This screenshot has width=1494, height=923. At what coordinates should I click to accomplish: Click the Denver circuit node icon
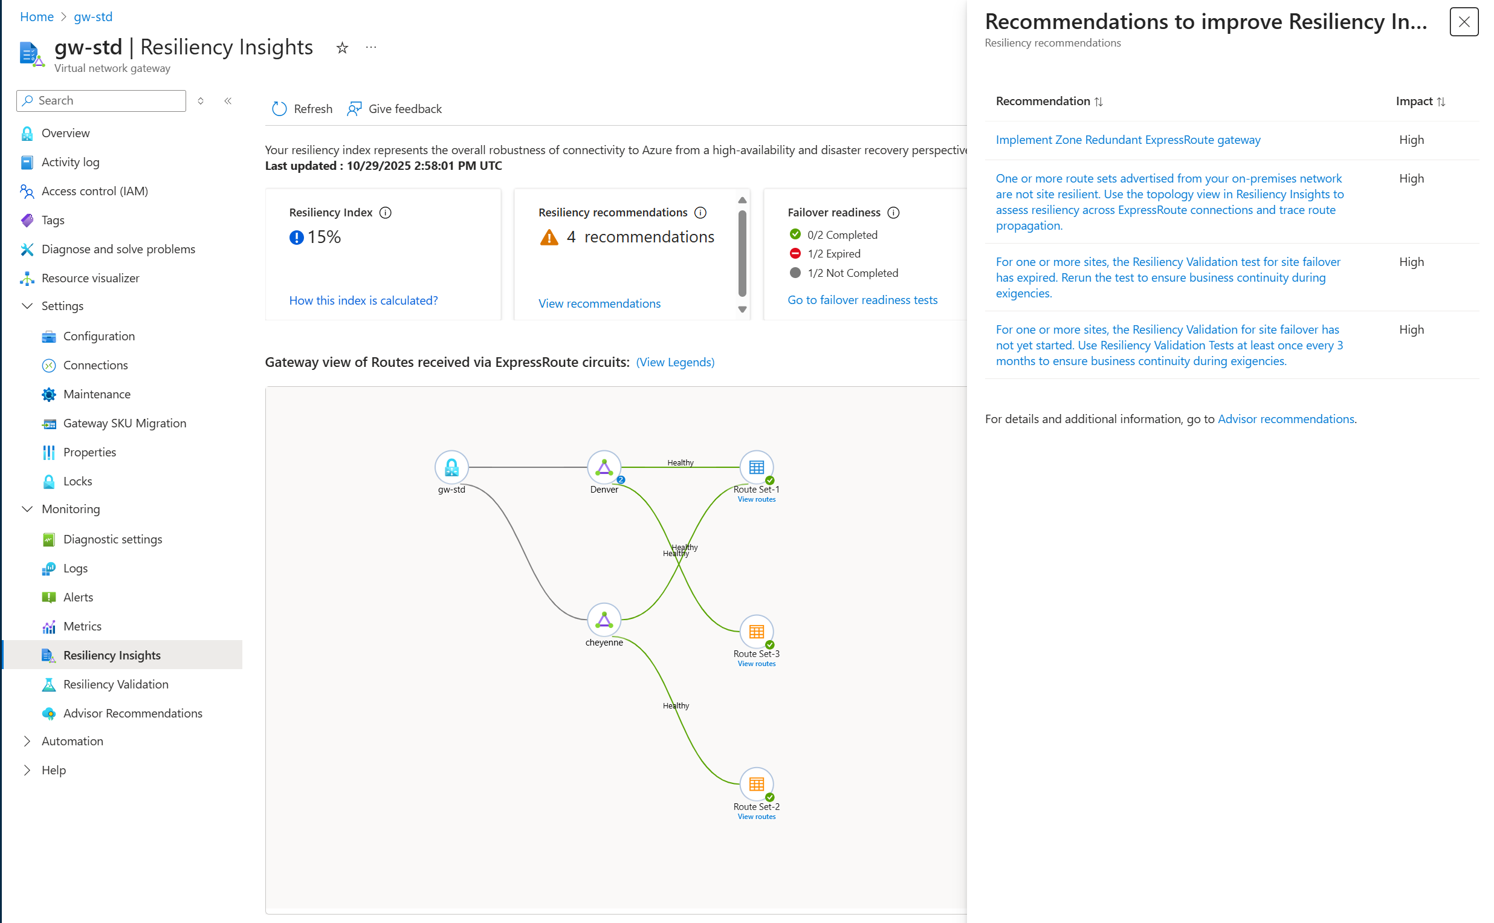point(604,468)
